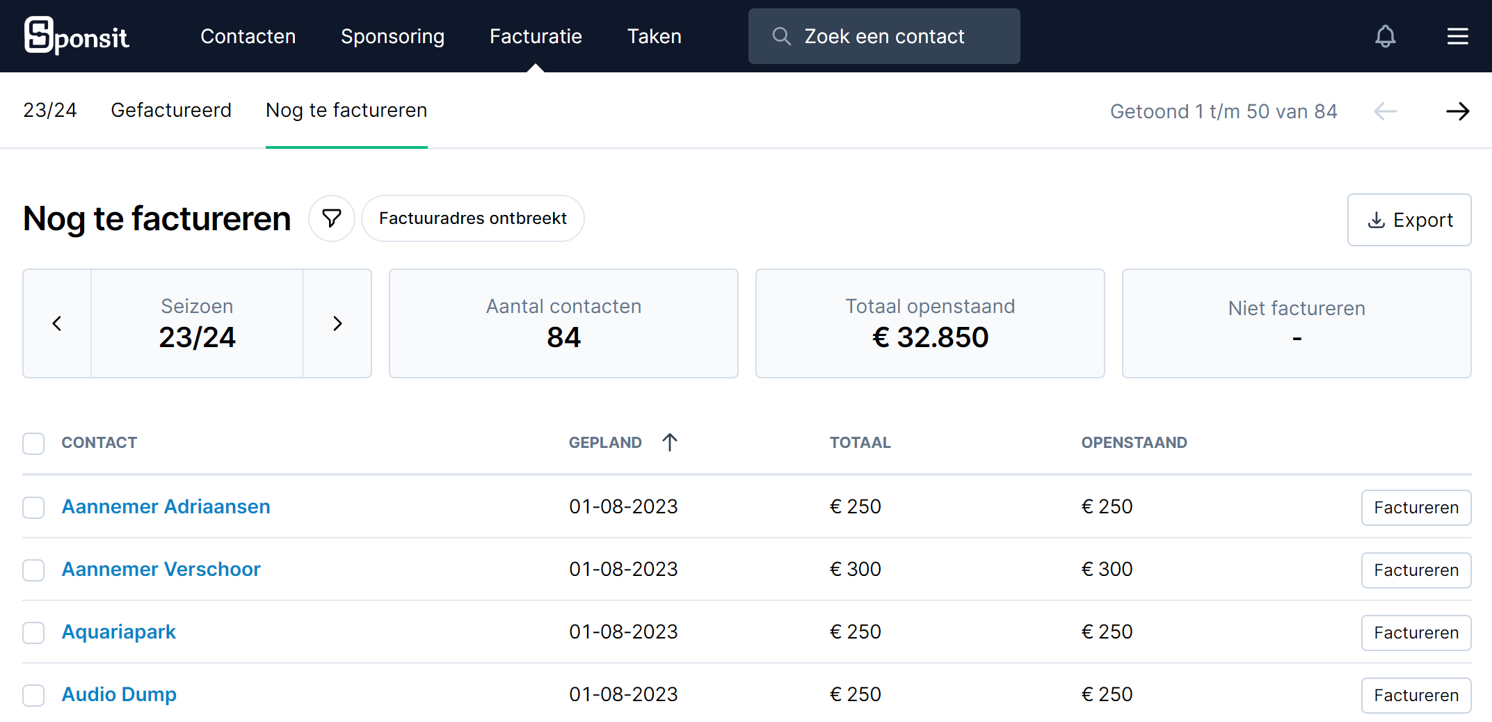This screenshot has width=1492, height=722.
Task: Sort by Gepland arrow icon
Action: [x=670, y=442]
